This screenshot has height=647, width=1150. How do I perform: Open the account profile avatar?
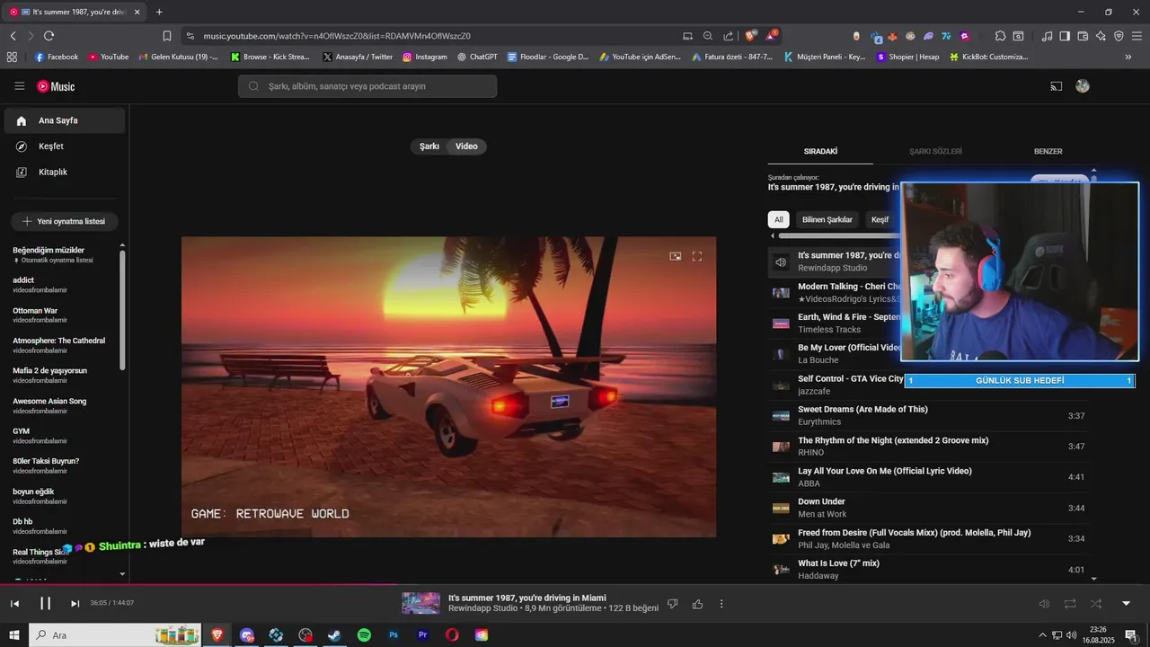(1083, 86)
